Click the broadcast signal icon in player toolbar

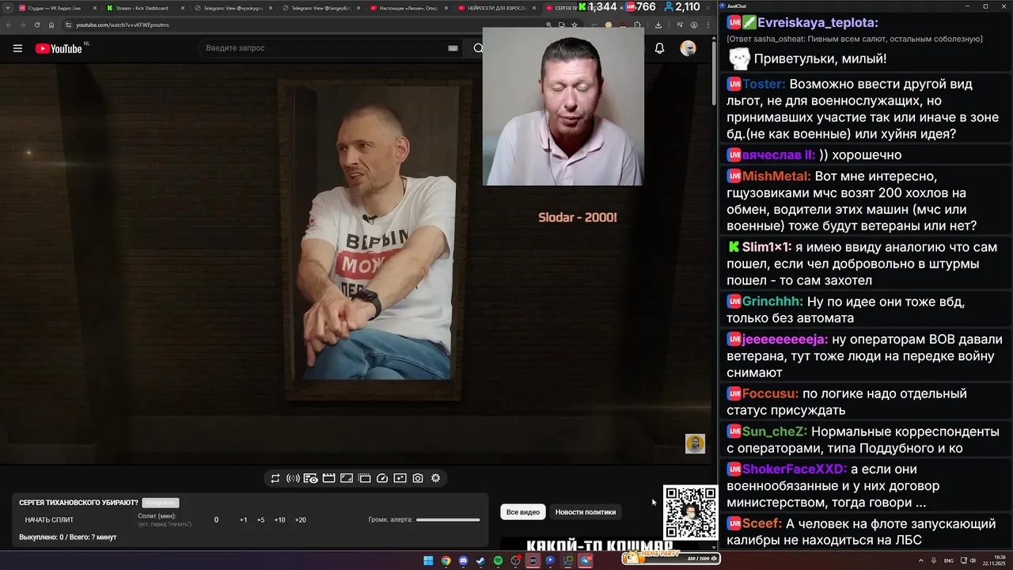[293, 478]
